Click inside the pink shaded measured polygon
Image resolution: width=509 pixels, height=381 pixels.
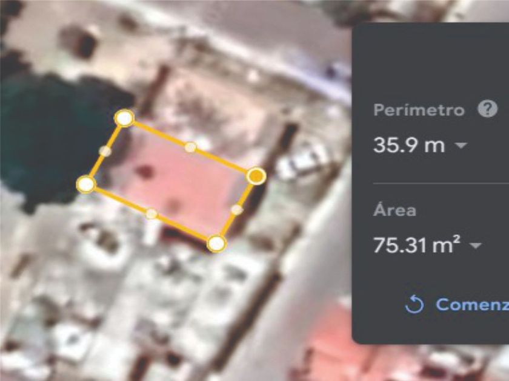[x=177, y=181]
